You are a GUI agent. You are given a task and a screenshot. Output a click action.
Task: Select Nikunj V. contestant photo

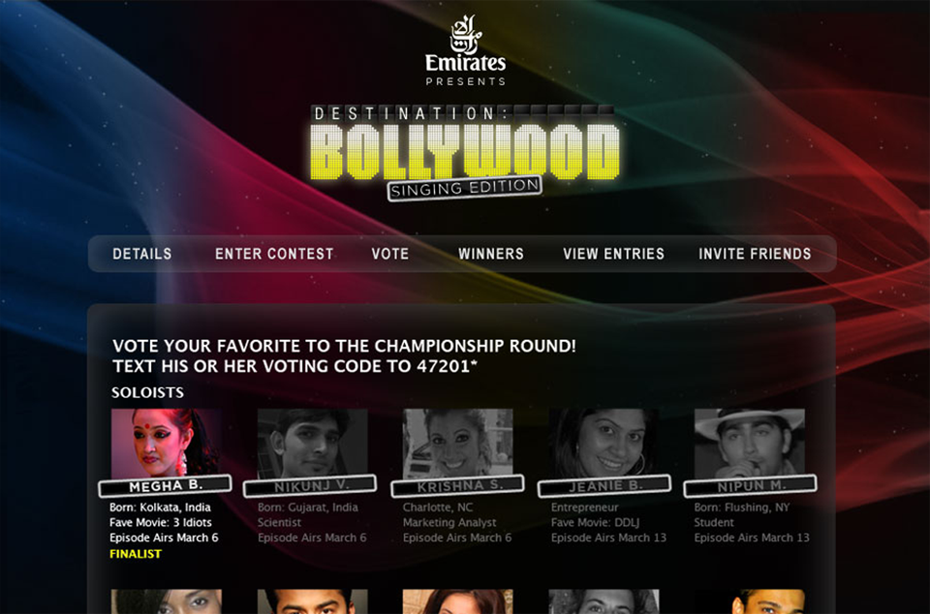pyautogui.click(x=313, y=443)
